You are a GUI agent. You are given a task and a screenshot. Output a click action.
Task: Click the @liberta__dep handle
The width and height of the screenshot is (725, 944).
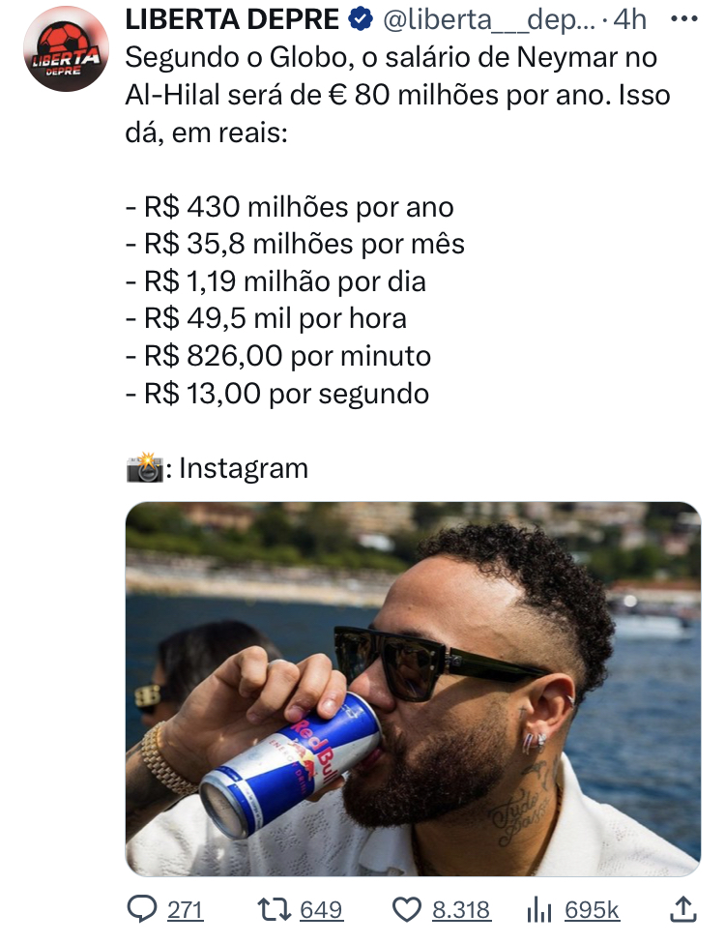click(x=489, y=20)
